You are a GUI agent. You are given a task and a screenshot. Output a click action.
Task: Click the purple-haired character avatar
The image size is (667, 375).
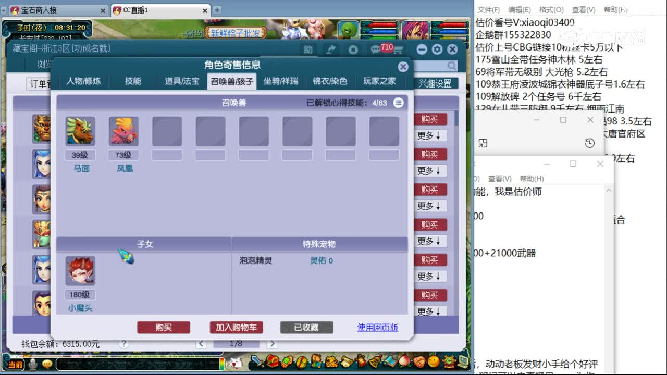[416, 30]
